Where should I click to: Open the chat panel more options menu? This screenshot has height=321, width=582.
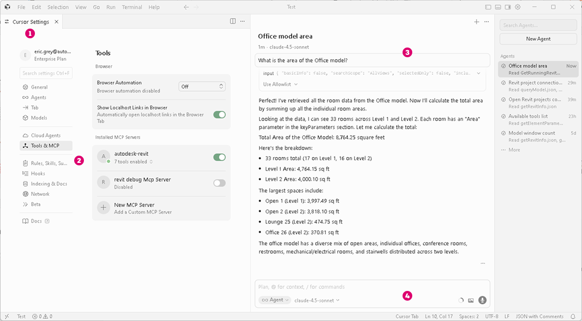click(486, 22)
